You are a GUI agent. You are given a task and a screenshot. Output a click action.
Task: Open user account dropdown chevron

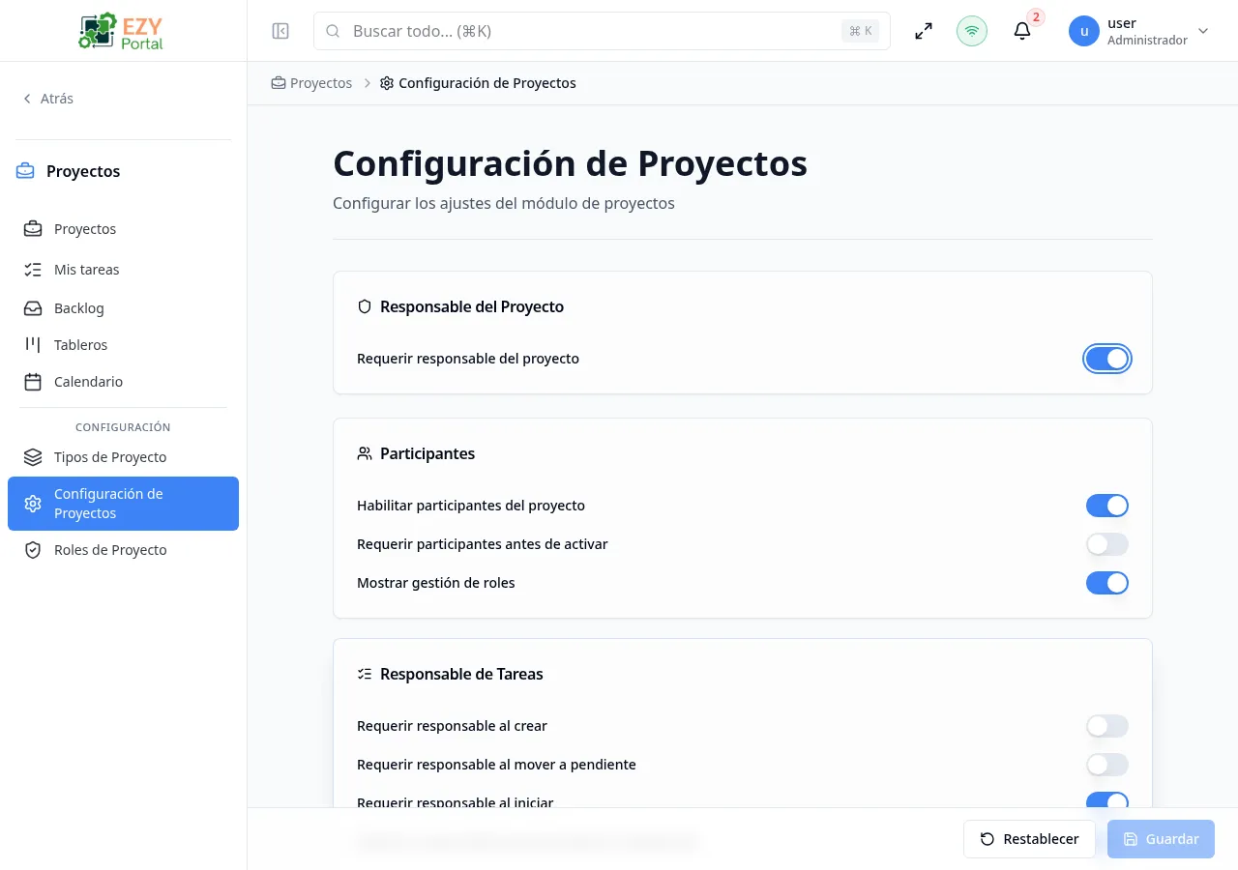(1203, 31)
